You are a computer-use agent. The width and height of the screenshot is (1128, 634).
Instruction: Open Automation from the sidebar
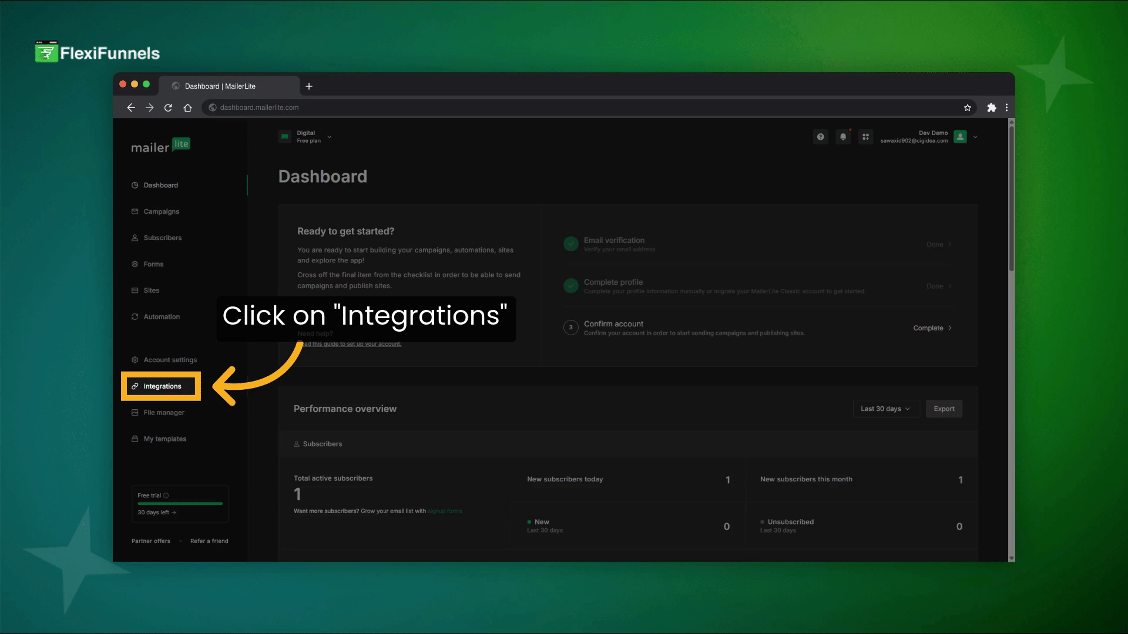(x=161, y=316)
